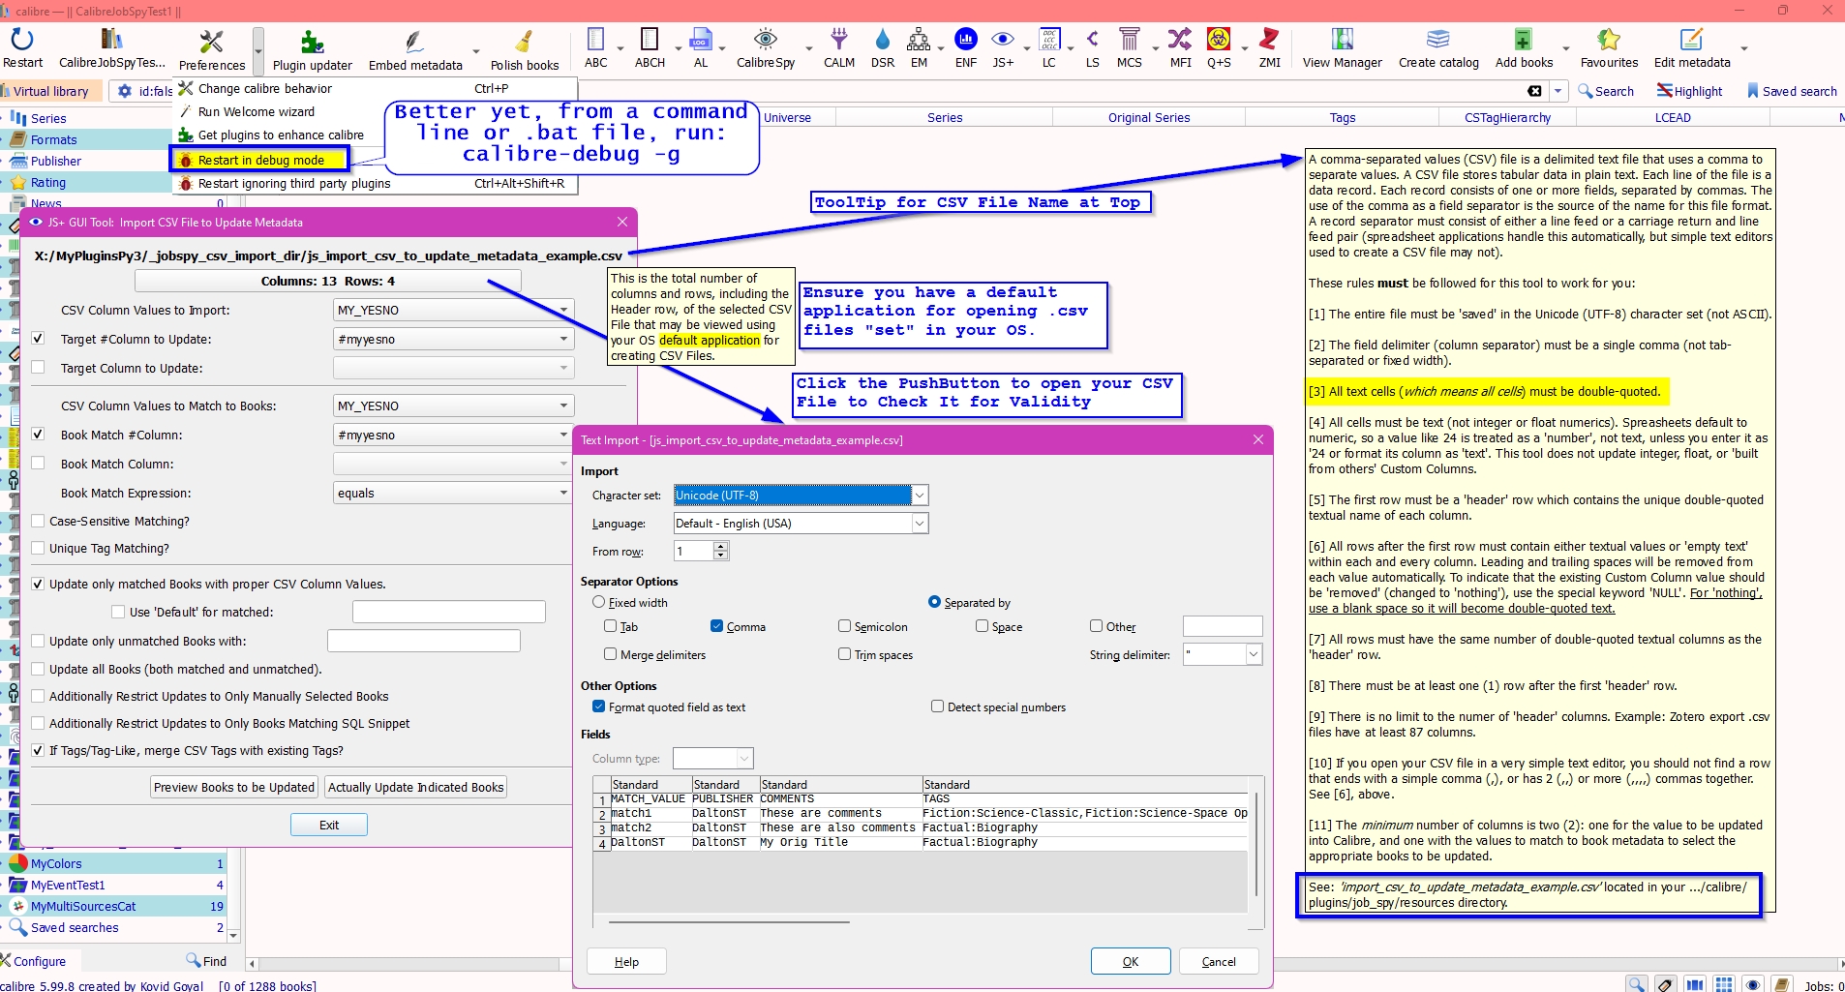Click the Columns: 13 Rows: 4 button
The width and height of the screenshot is (1845, 992).
pos(328,281)
